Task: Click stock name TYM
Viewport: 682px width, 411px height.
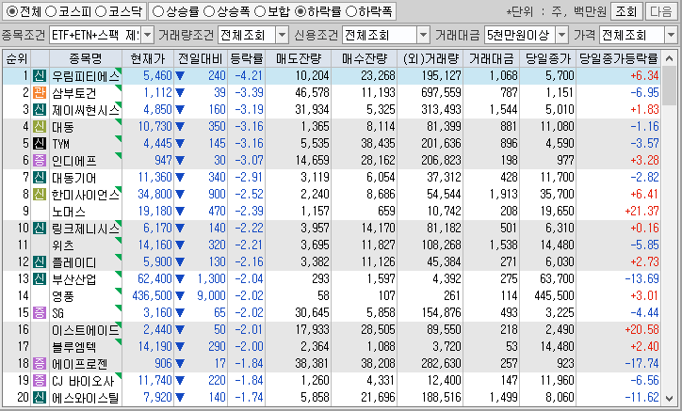Action: click(x=61, y=144)
